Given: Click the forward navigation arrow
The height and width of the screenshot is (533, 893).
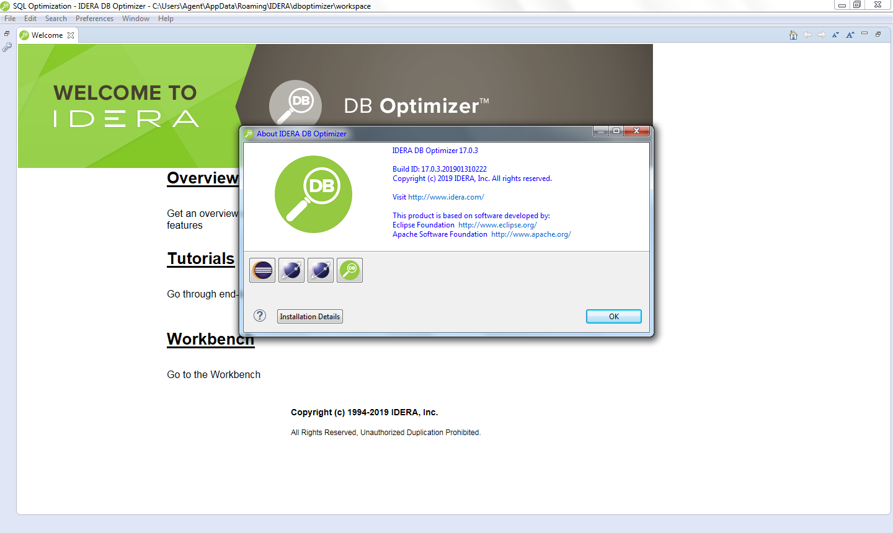Looking at the screenshot, I should point(822,35).
